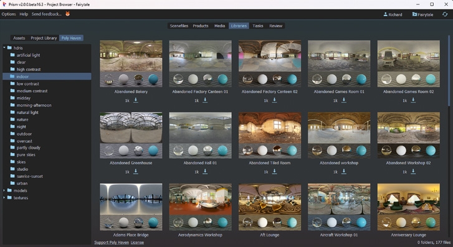Click the night folder icon
Viewport: 453px width, 247px height.
tap(12, 126)
